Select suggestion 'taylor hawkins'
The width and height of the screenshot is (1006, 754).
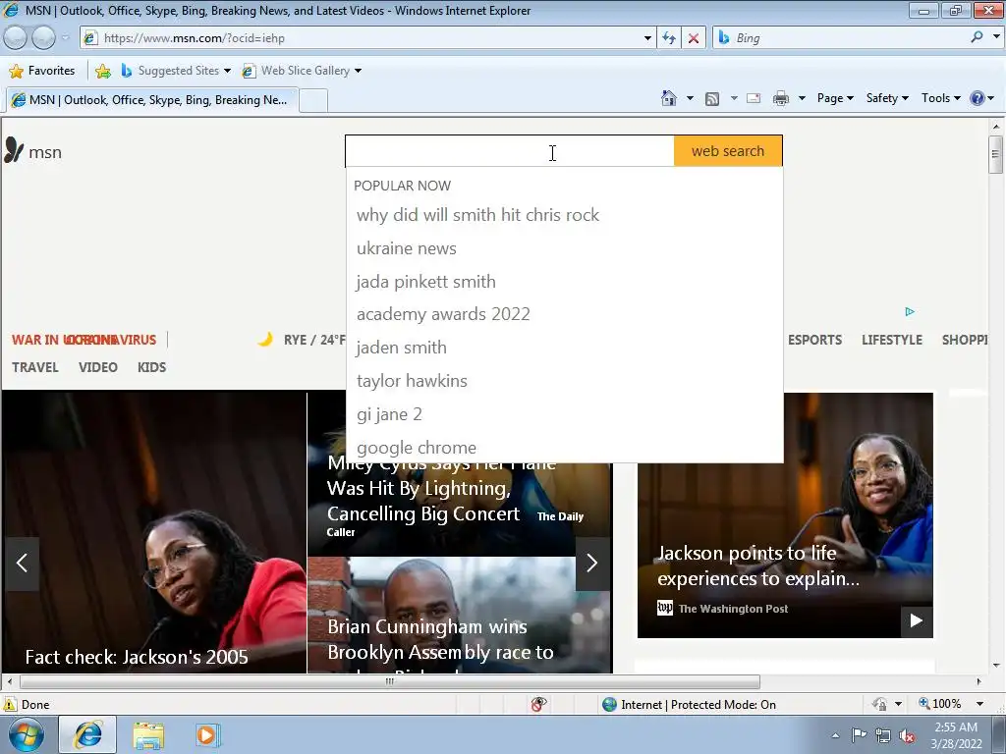click(x=564, y=381)
